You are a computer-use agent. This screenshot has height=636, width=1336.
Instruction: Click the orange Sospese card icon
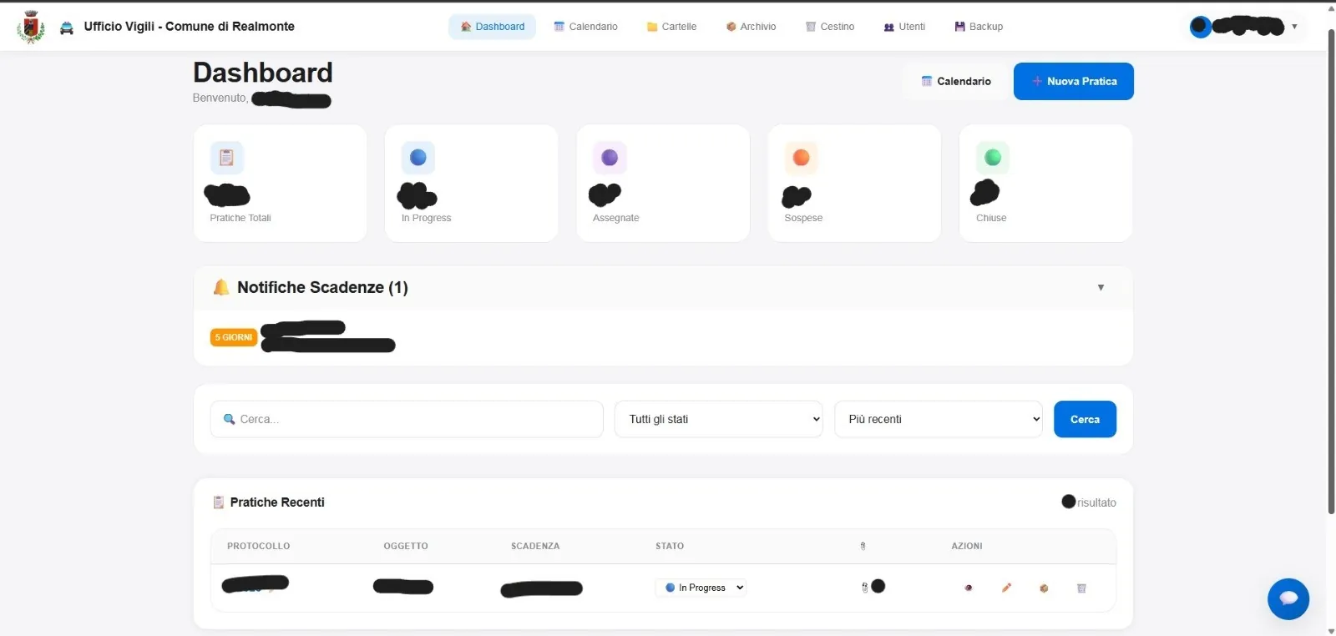tap(801, 157)
